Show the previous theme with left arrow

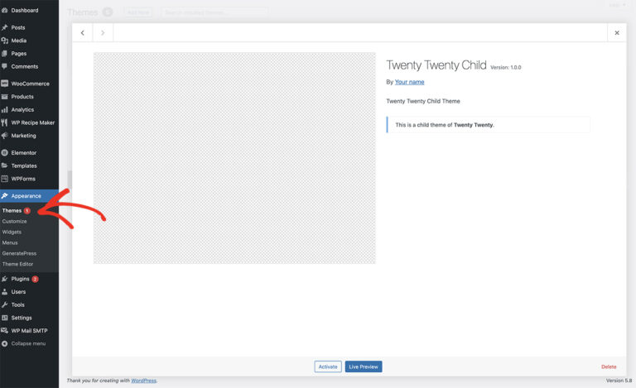point(82,33)
